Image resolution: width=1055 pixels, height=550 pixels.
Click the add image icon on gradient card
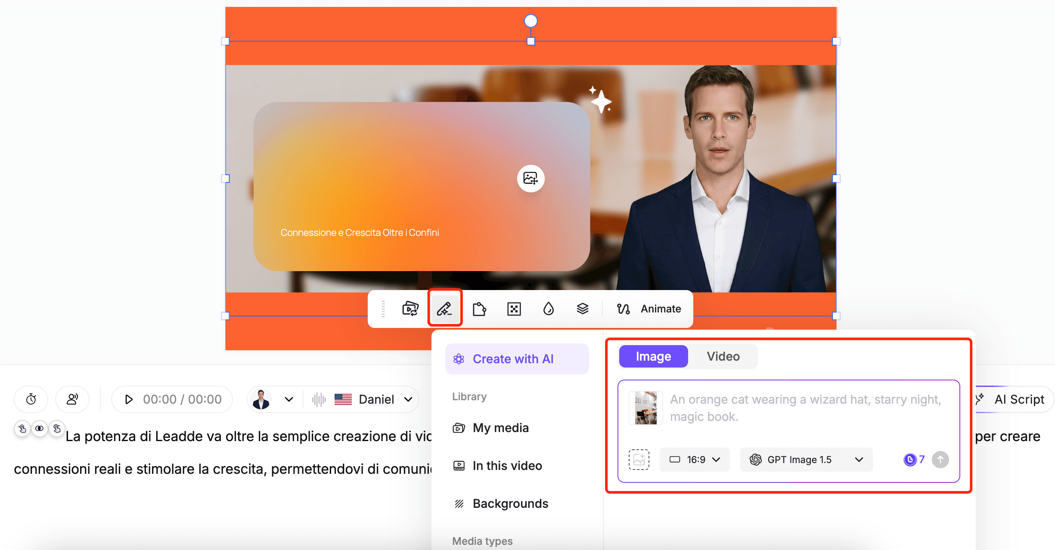click(x=531, y=178)
